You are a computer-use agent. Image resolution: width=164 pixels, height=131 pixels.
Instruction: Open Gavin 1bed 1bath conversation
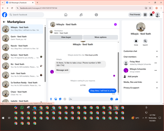tap(22, 38)
